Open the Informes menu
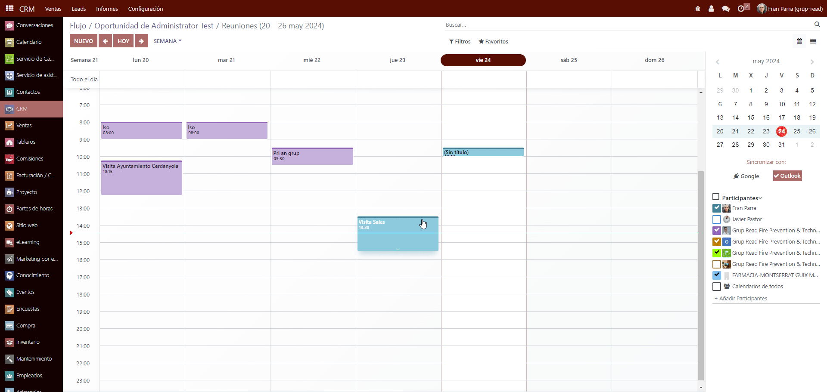Screen dimensions: 827x392 pyautogui.click(x=107, y=9)
